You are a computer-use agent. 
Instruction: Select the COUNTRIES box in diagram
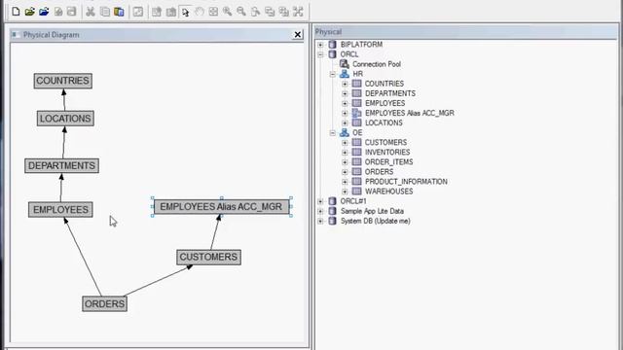(x=62, y=81)
